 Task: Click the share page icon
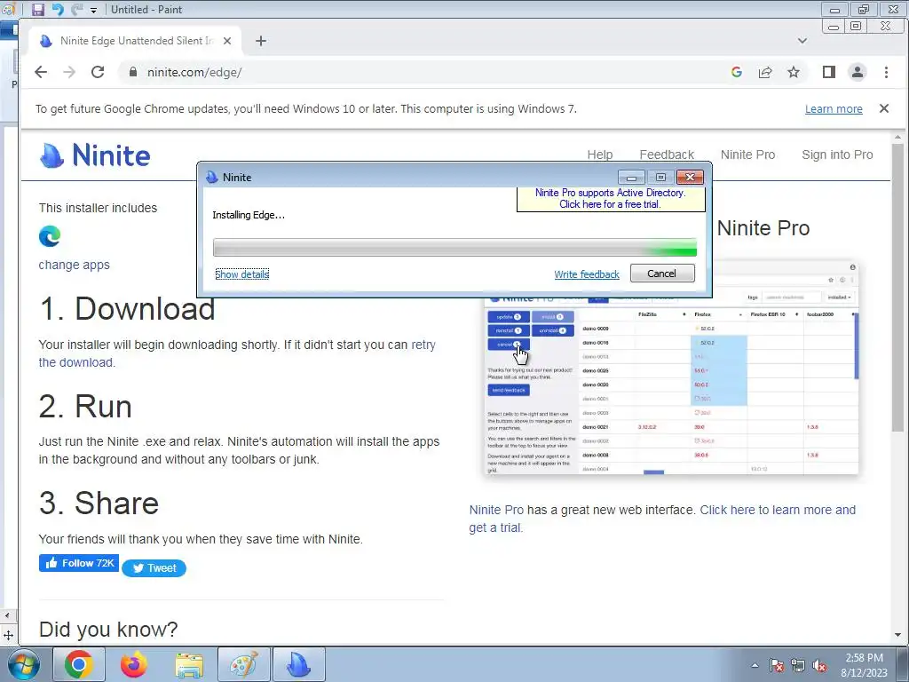(765, 72)
